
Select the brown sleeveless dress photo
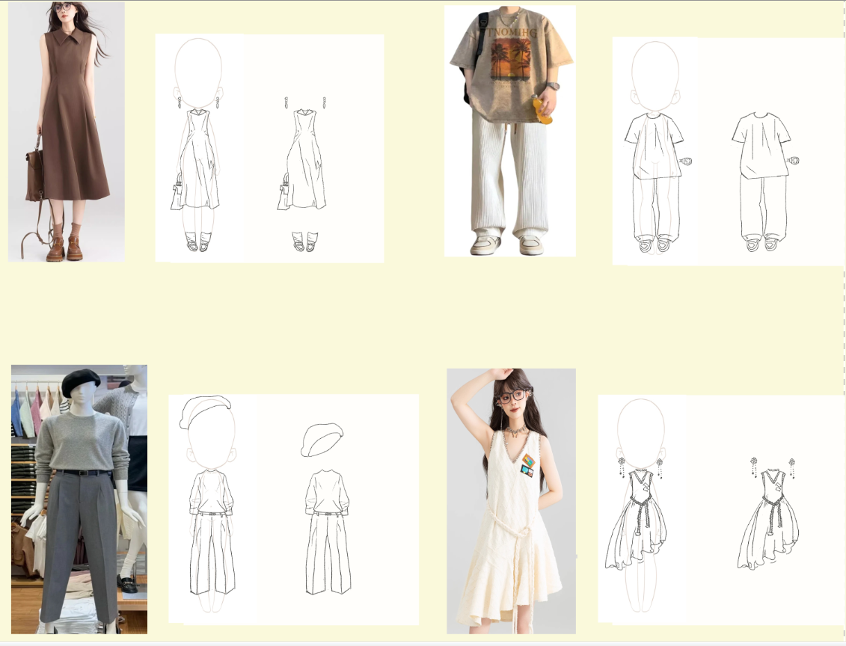[67, 132]
